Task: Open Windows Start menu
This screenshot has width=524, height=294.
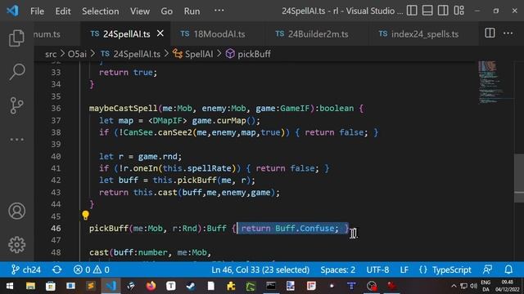Action: pos(10,286)
